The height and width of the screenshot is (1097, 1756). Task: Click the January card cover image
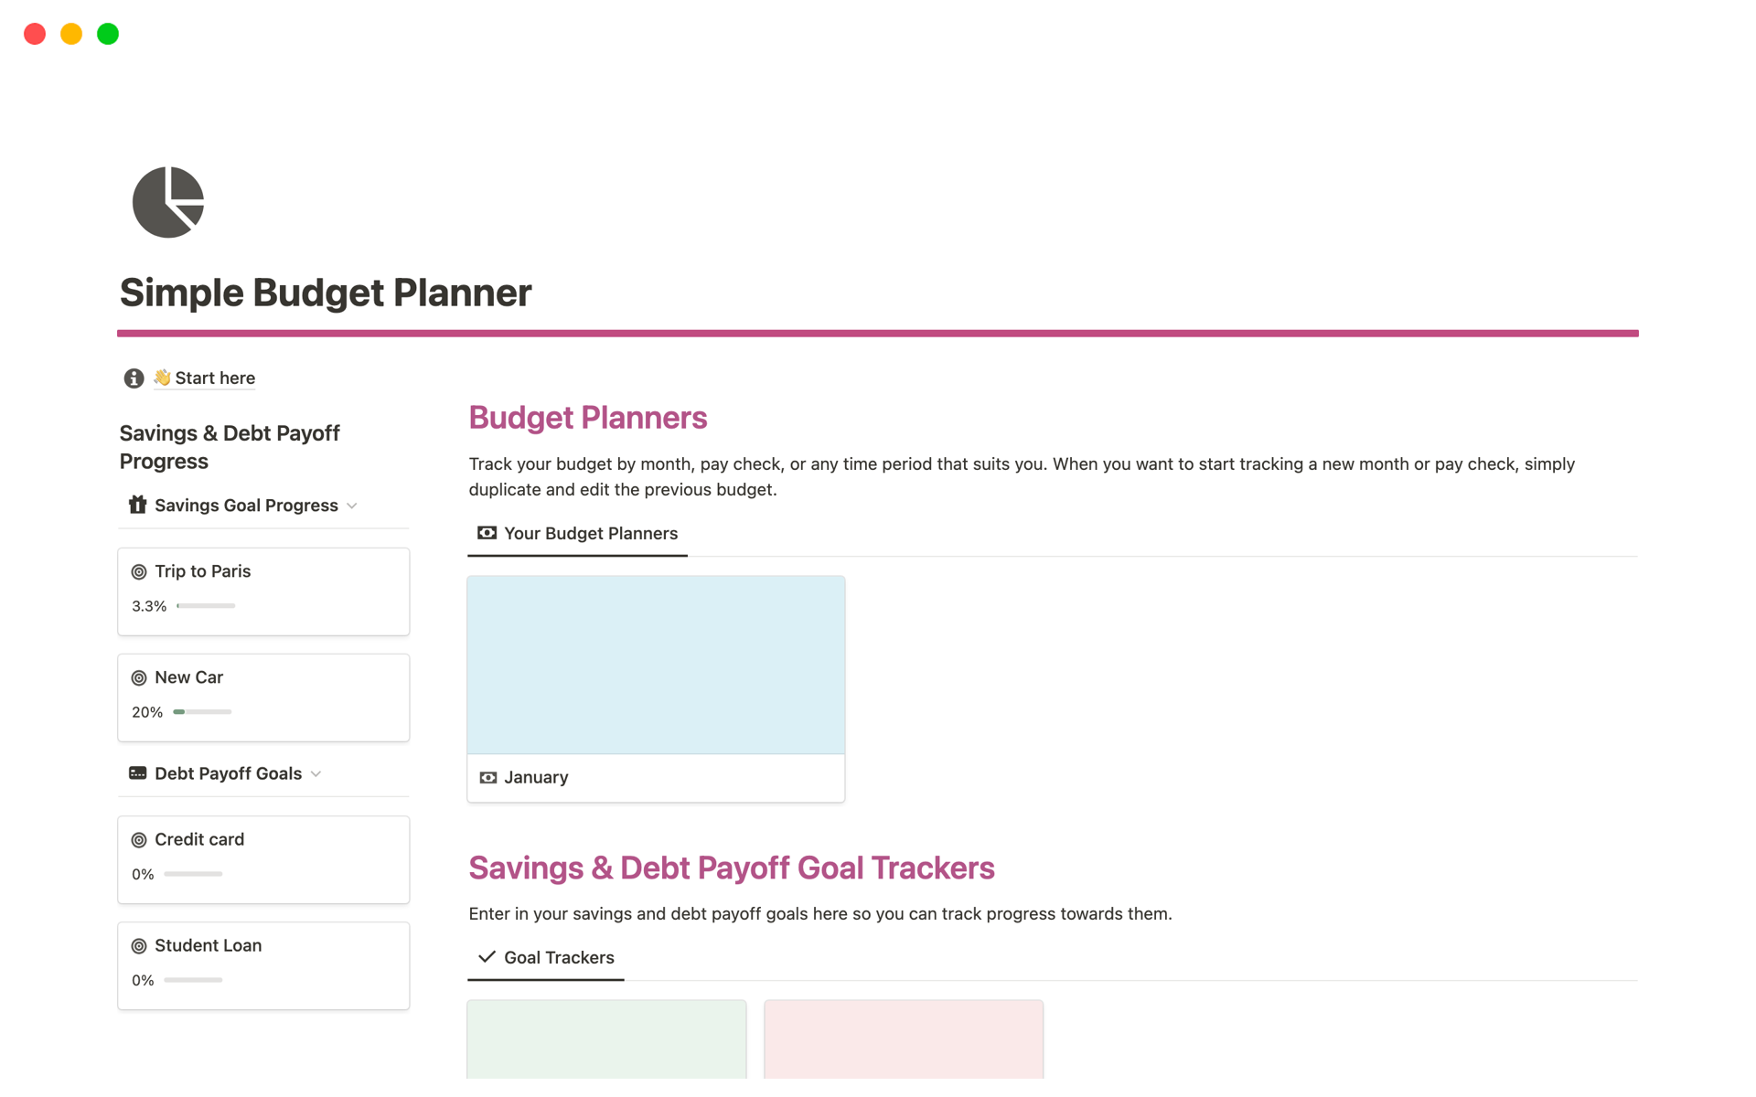coord(655,664)
